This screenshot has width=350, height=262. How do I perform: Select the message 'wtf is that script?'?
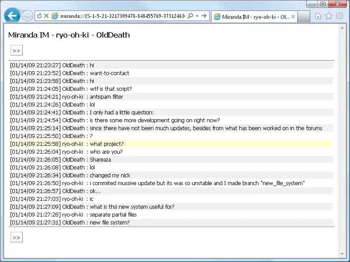(111, 89)
